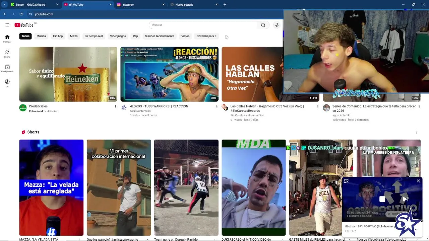This screenshot has height=241, width=429.
Task: Open a new browser tab
Action: pos(225,5)
